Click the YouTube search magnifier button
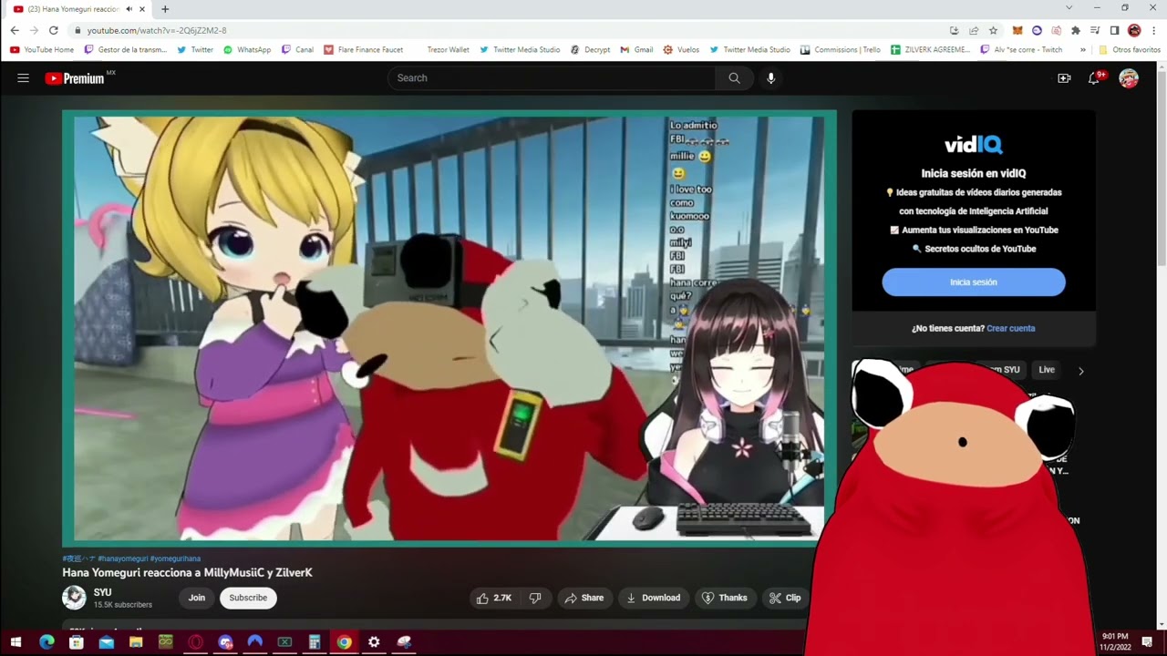Screen dimensions: 1167x656 [x=734, y=78]
